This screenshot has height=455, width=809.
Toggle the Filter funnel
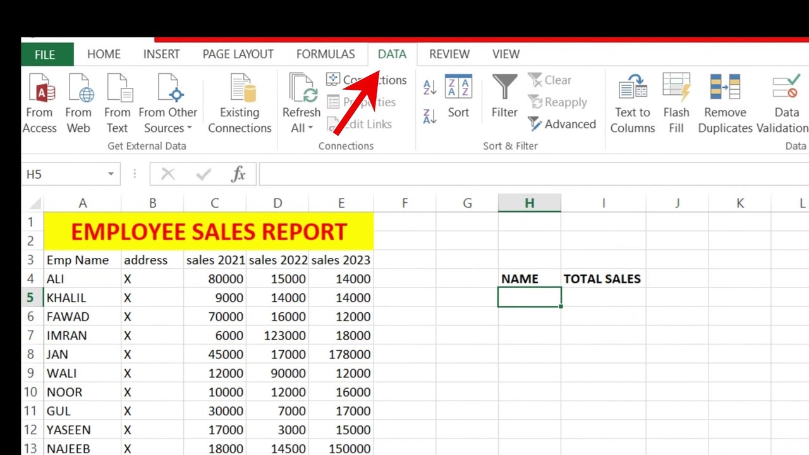(x=504, y=97)
